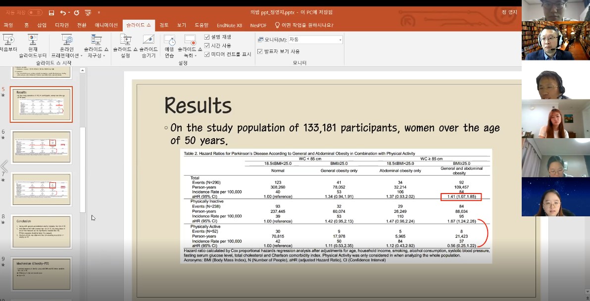This screenshot has width=590, height=301.
Task: Click the Table 2 hazard ratios image
Action: [336, 206]
